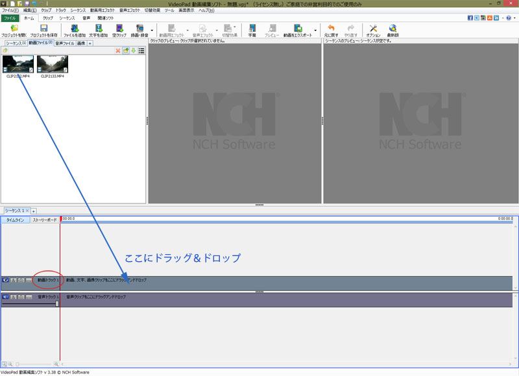519x376 pixels.
Task: Click the timeline zoom slider handle
Action: 18,364
